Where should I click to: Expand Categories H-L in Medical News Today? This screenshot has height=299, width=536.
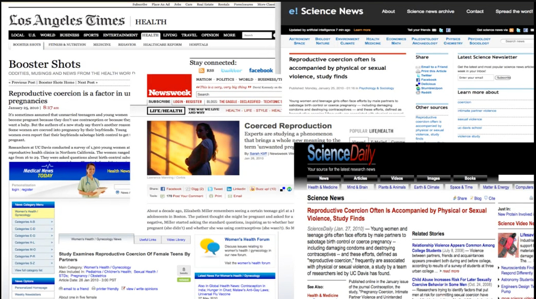pyautogui.click(x=33, y=242)
